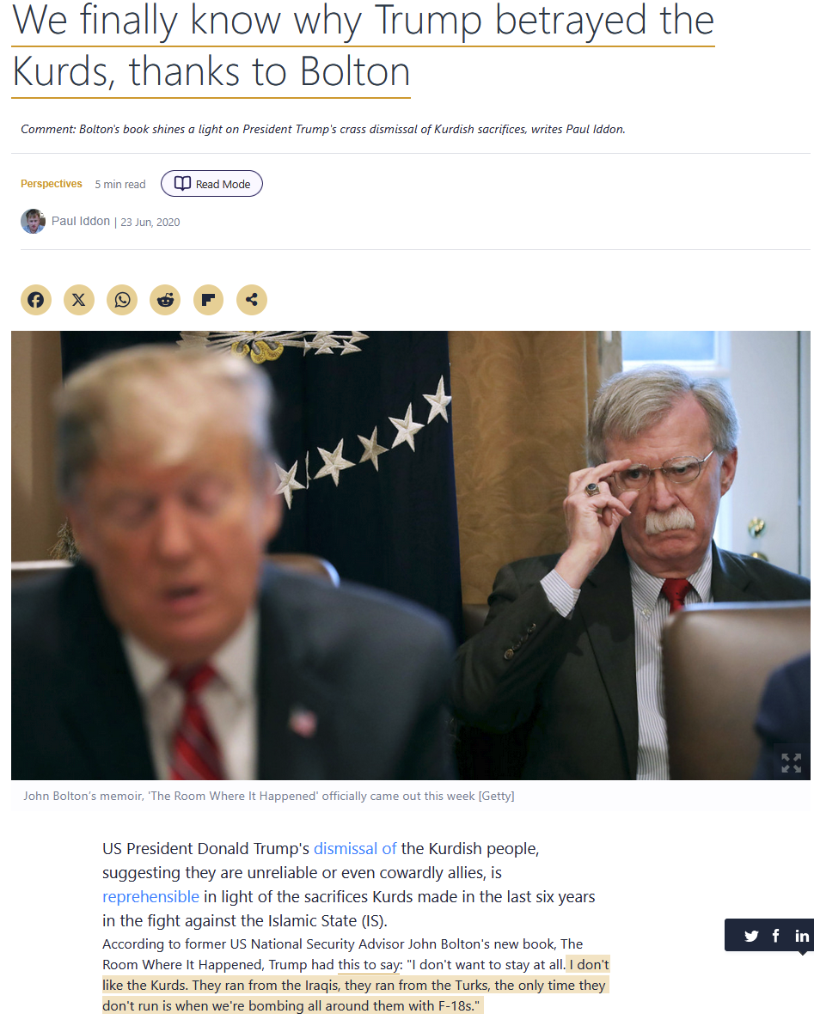Open the Perspectives section
814x1032 pixels.
point(52,184)
